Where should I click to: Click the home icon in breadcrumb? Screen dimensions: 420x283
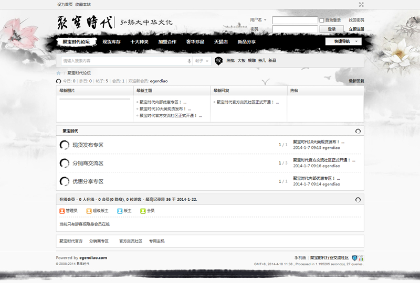click(59, 73)
